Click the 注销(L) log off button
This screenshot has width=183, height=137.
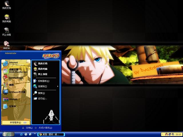pos(27,128)
